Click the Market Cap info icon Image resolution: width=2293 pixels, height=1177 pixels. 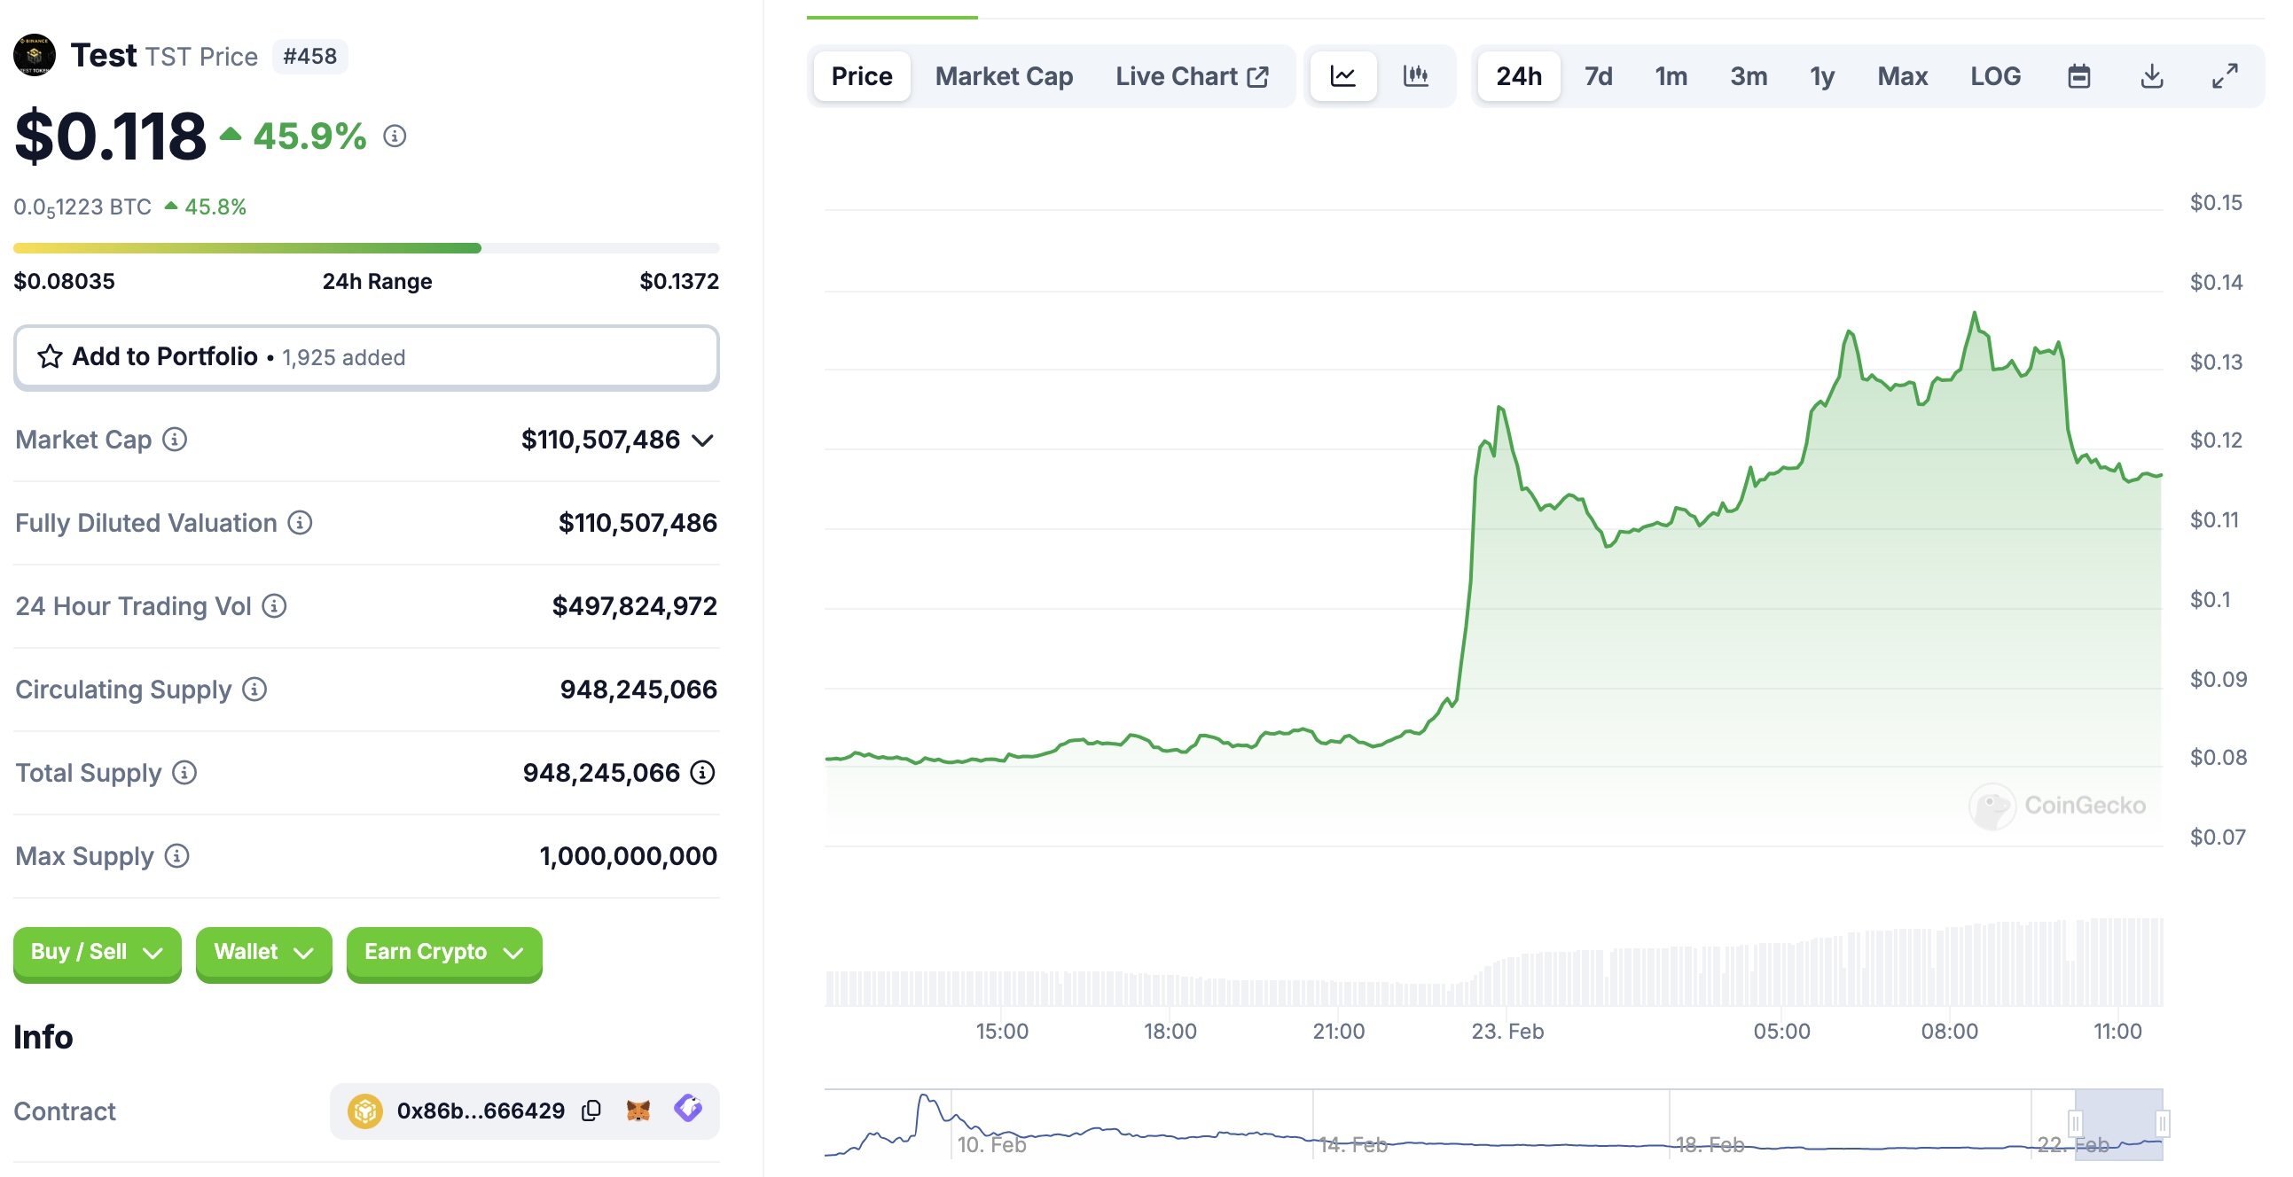(175, 440)
